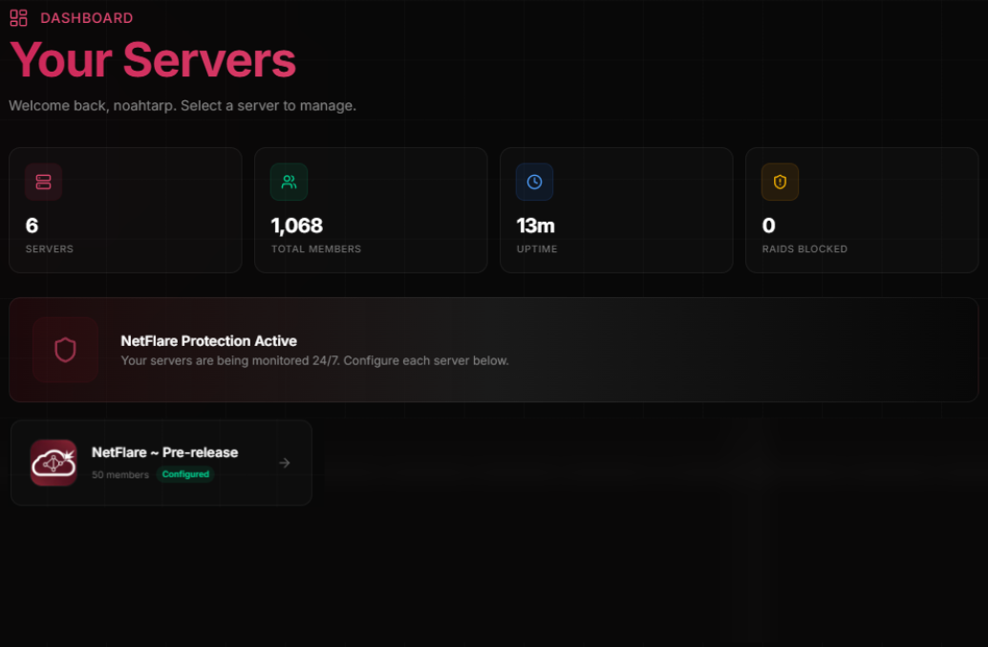
Task: Click the blue Uptime clock icon
Action: coord(534,182)
